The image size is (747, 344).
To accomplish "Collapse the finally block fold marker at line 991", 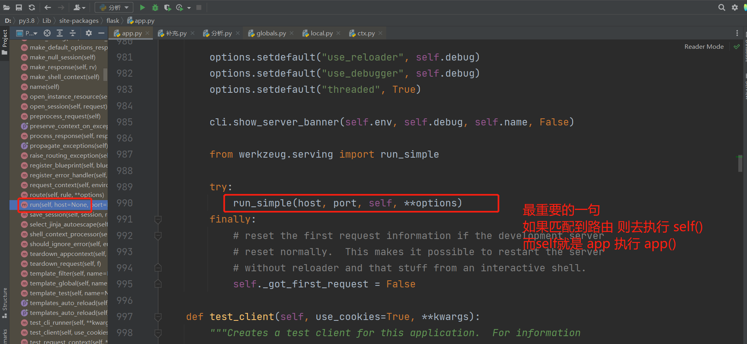I will click(158, 219).
